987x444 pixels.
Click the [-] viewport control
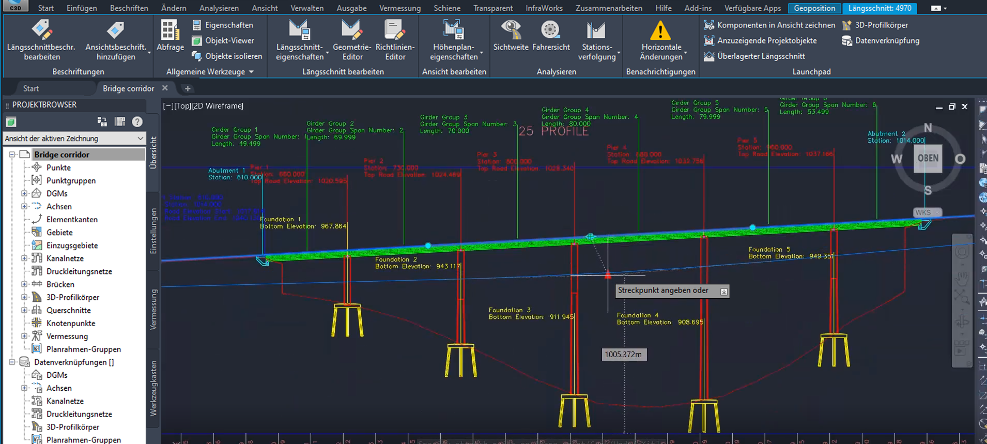click(168, 106)
